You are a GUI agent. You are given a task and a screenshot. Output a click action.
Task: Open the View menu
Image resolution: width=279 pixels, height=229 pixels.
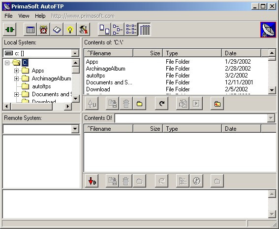click(x=24, y=16)
